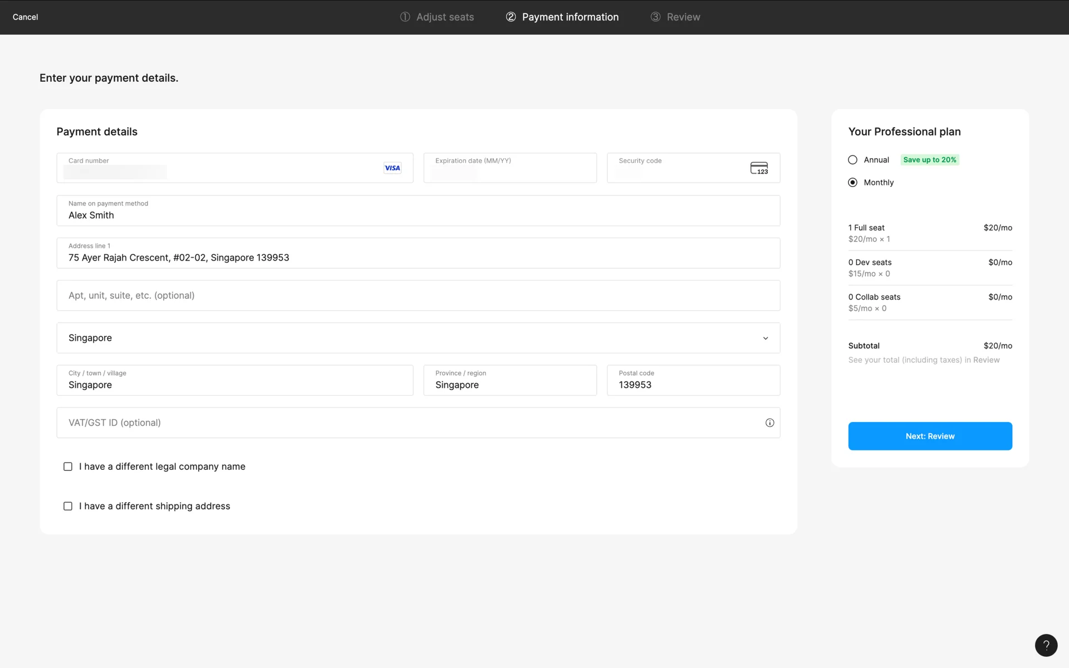Click the VAT/GST ID info icon
The width and height of the screenshot is (1069, 668).
[769, 423]
